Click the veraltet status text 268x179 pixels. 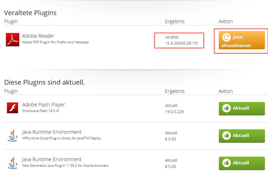pyautogui.click(x=172, y=37)
